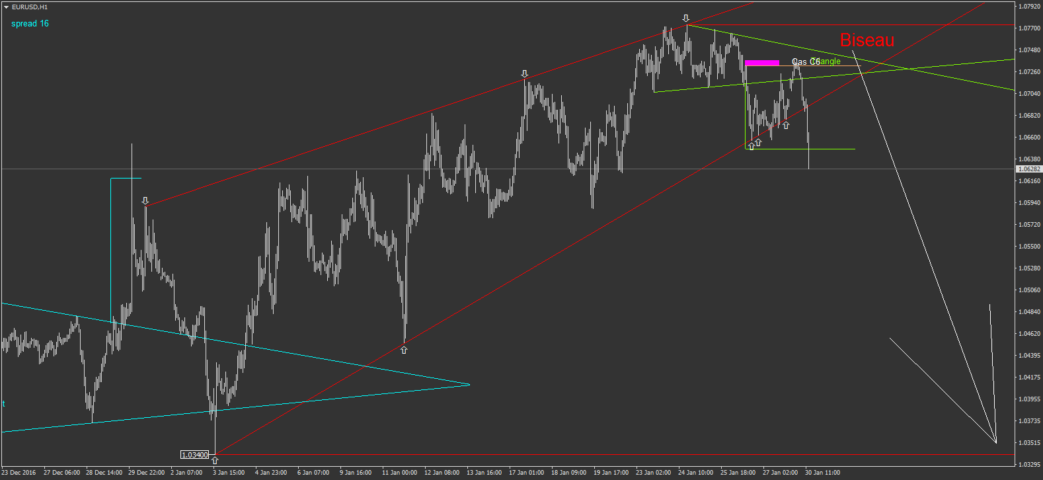The height and width of the screenshot is (480, 1043).
Task: Open the EURUSD,H1 chart menu triangle
Action: click(6, 7)
